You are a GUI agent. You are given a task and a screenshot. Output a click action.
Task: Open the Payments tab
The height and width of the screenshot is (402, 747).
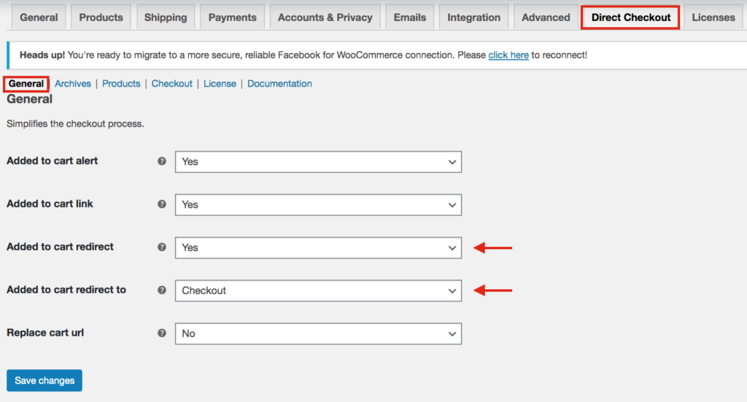[233, 17]
